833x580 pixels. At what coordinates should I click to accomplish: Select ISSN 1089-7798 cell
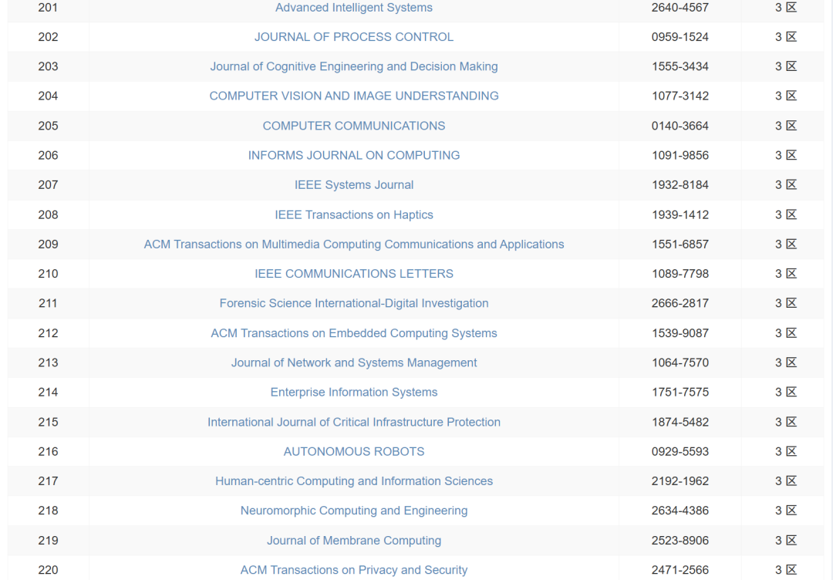680,274
